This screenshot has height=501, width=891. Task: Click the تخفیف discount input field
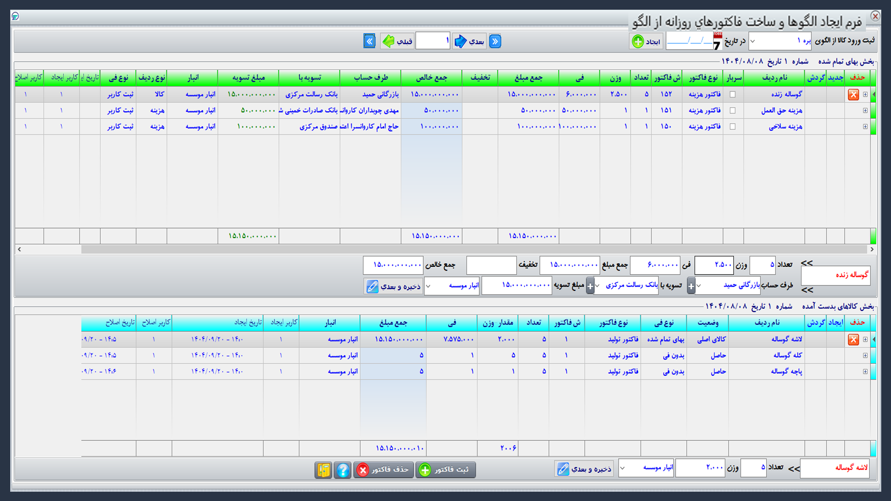(x=491, y=265)
